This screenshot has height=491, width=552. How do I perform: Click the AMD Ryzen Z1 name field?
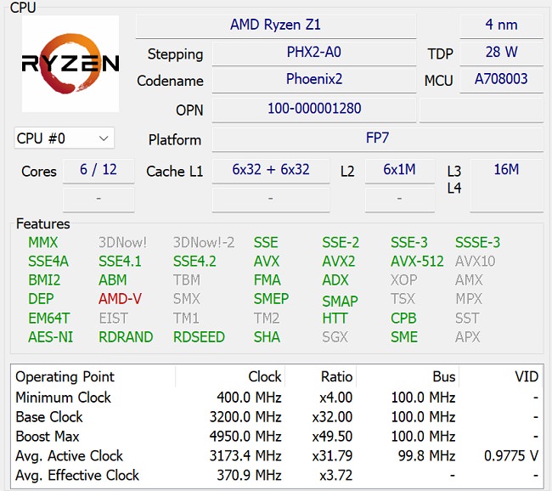[276, 25]
